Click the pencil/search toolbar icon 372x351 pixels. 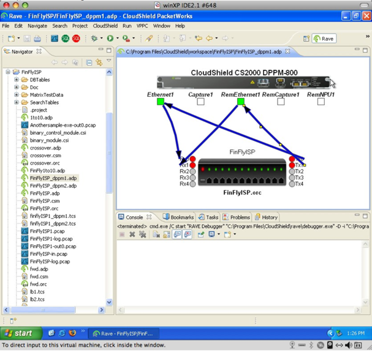[x=149, y=38]
